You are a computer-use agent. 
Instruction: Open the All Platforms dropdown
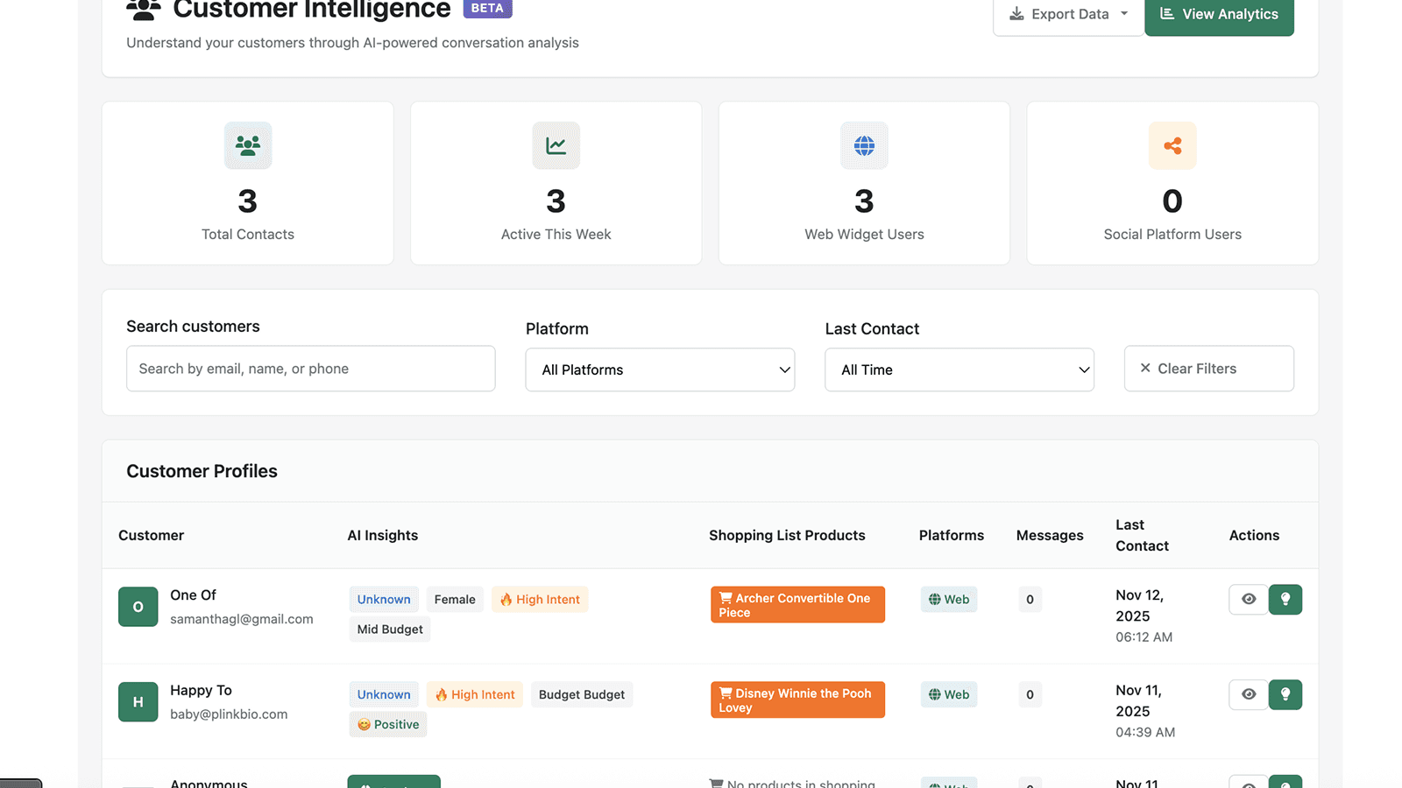[x=660, y=369]
